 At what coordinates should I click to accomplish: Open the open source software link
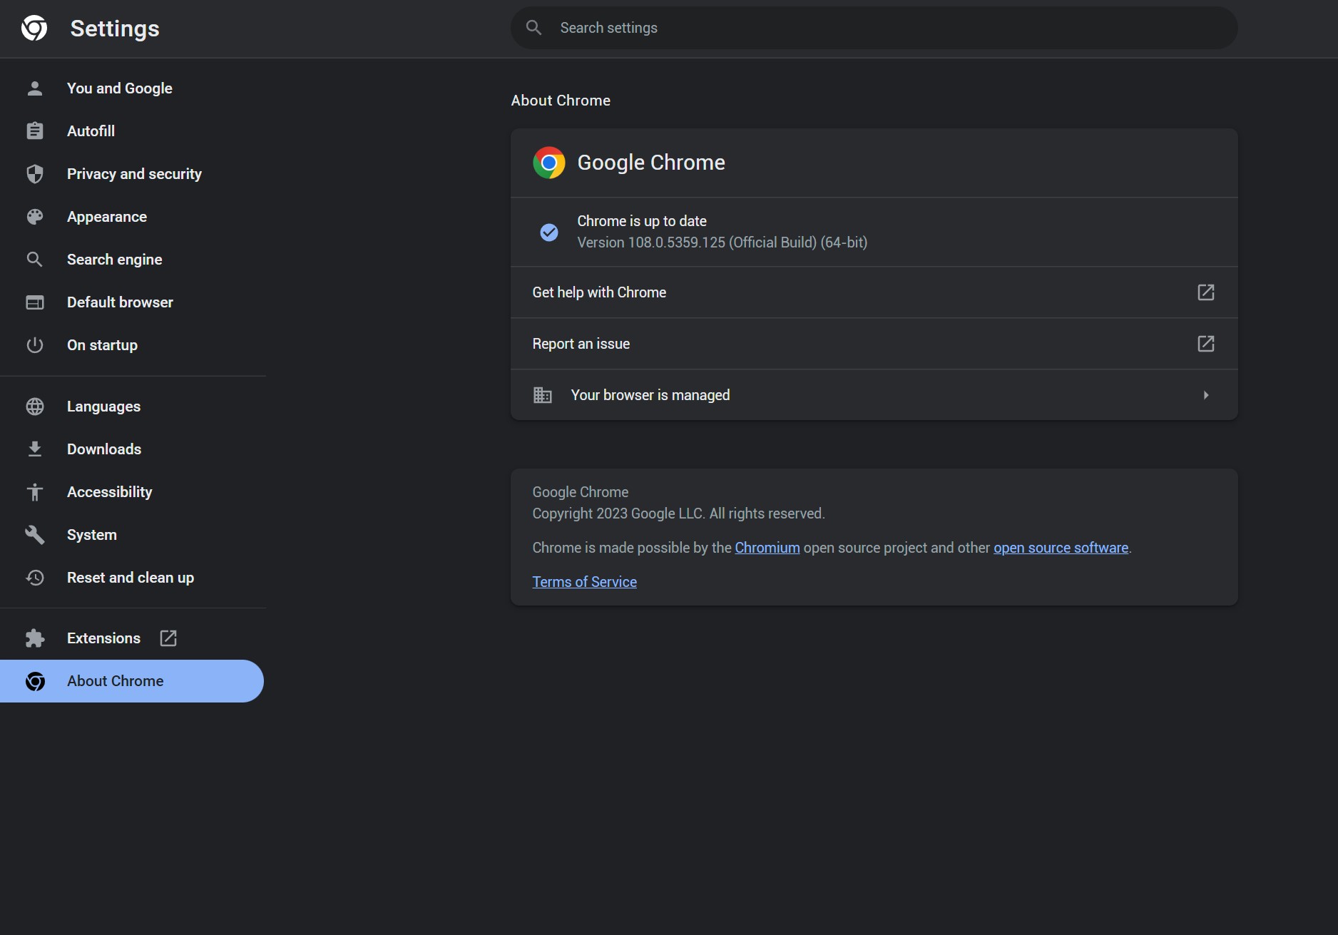[x=1061, y=548]
